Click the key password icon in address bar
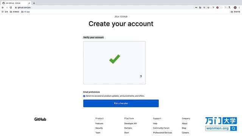Viewport: 242px width, 136px height. coord(196,8)
